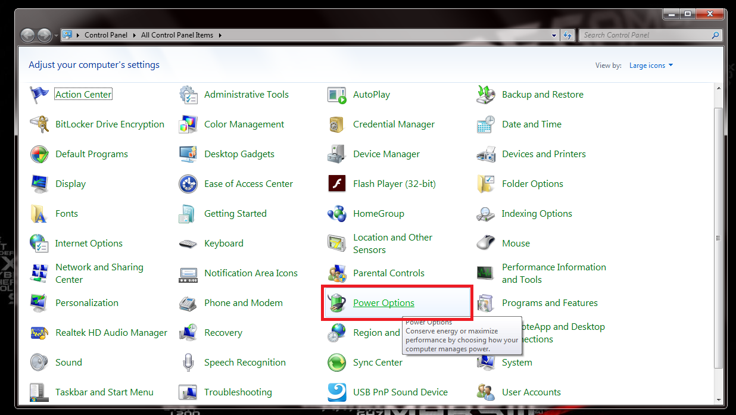Open the Flash Player icon
The image size is (736, 415).
pos(337,184)
